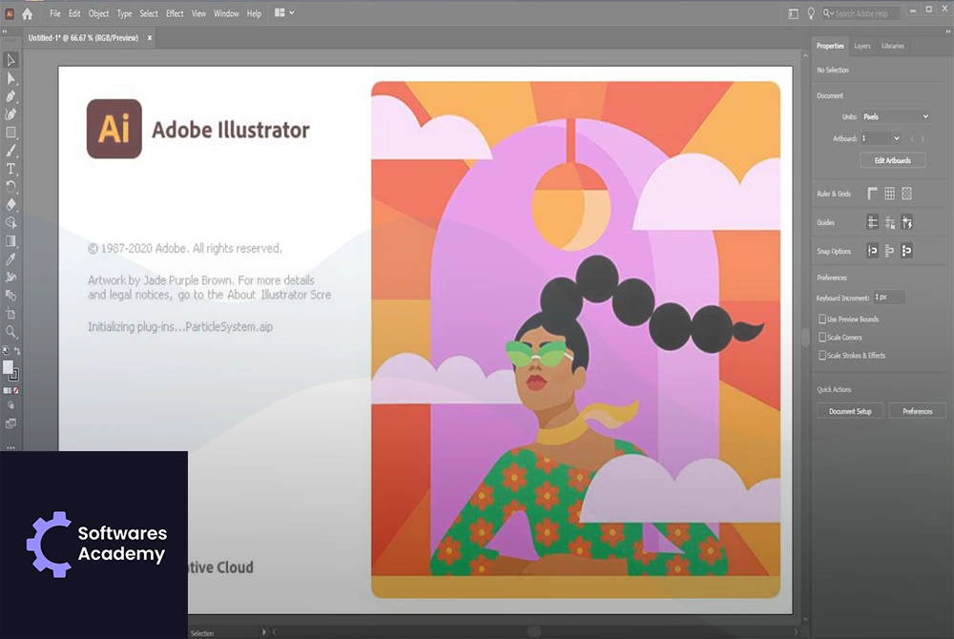Click the Stroke color swatch
954x639 pixels.
(x=15, y=375)
